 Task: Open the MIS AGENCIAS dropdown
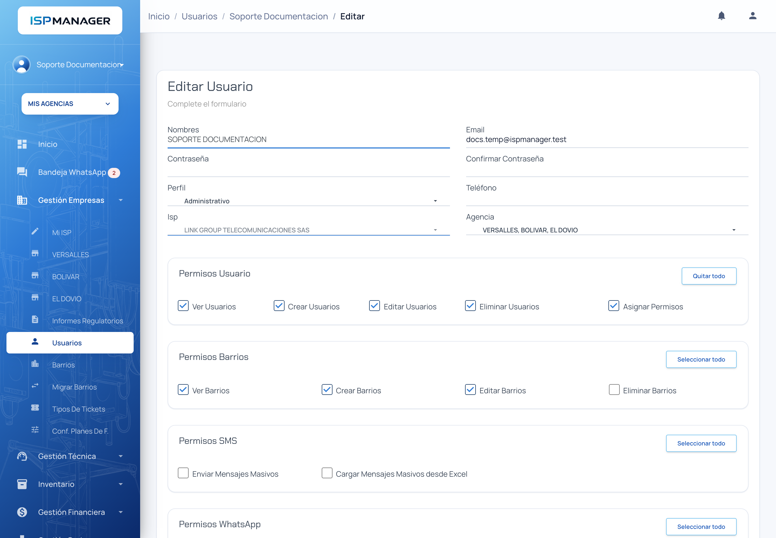70,104
